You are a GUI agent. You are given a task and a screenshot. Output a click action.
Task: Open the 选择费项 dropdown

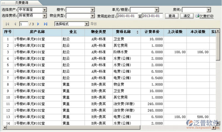coord(45,16)
